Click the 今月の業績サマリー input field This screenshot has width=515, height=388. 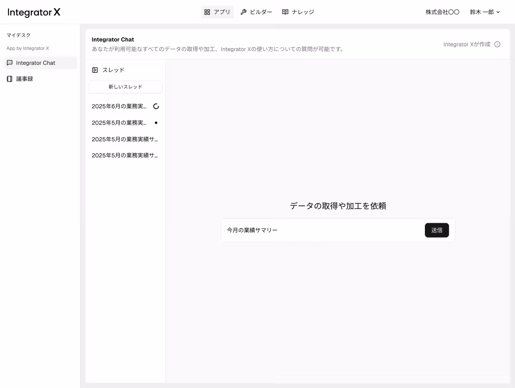coord(300,230)
